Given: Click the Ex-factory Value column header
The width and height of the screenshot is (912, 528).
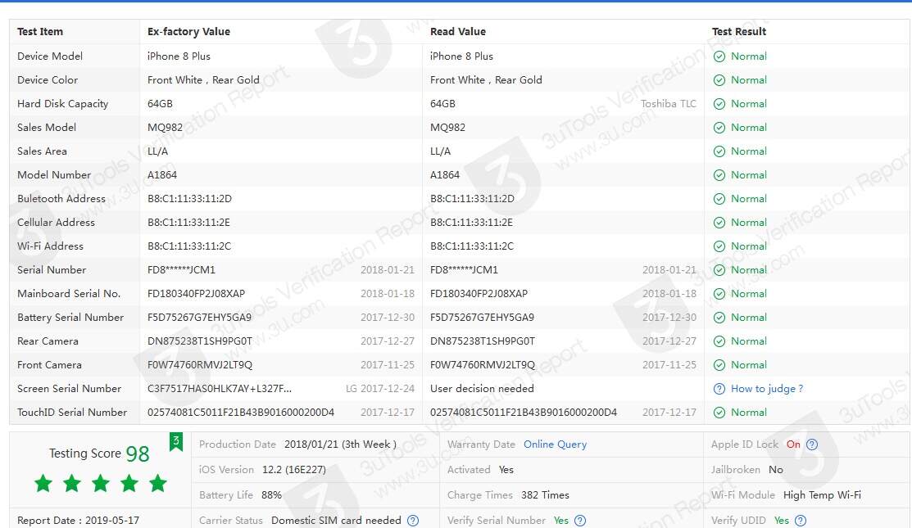Looking at the screenshot, I should click(188, 32).
